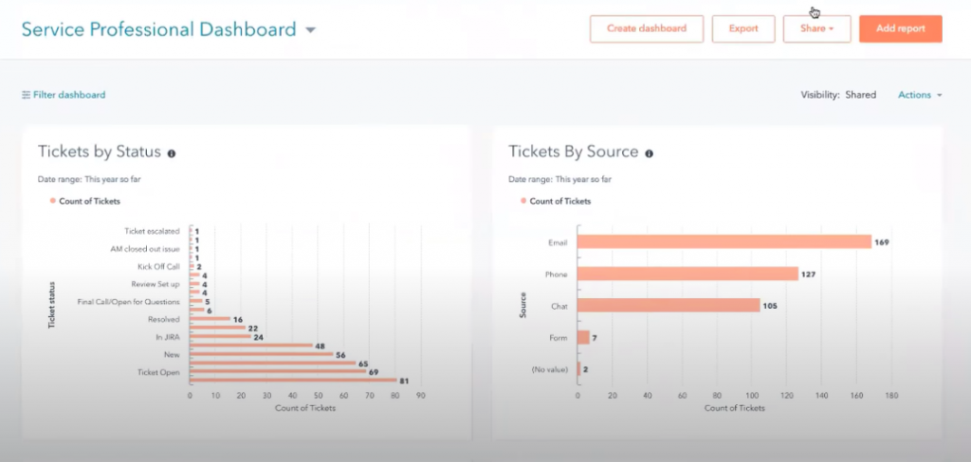This screenshot has height=462, width=971.
Task: Open the dashboard title dropdown caret
Action: point(311,30)
